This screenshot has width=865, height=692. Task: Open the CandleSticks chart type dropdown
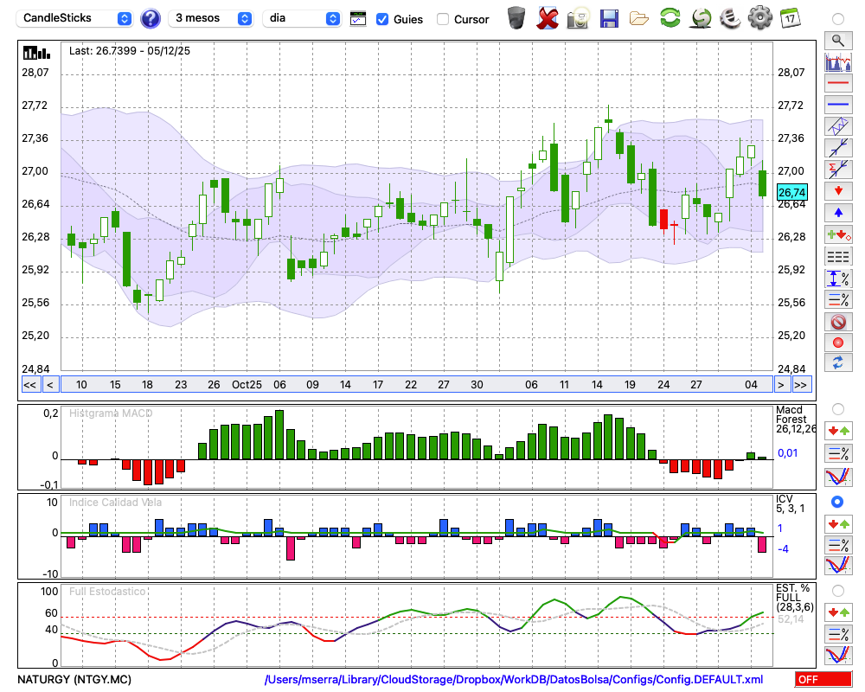point(76,18)
